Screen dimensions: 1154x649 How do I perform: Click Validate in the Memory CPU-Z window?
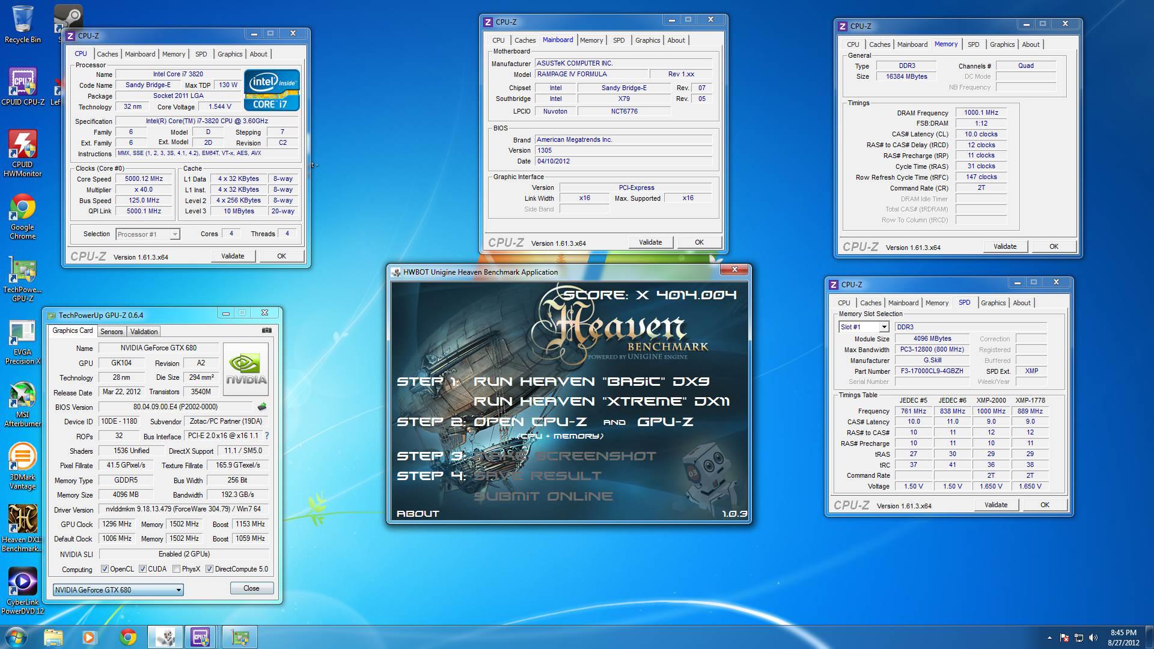pyautogui.click(x=1005, y=246)
